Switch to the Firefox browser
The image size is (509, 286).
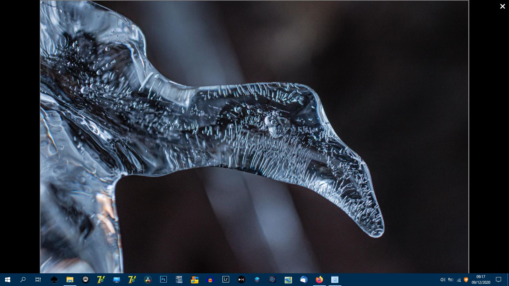click(319, 280)
